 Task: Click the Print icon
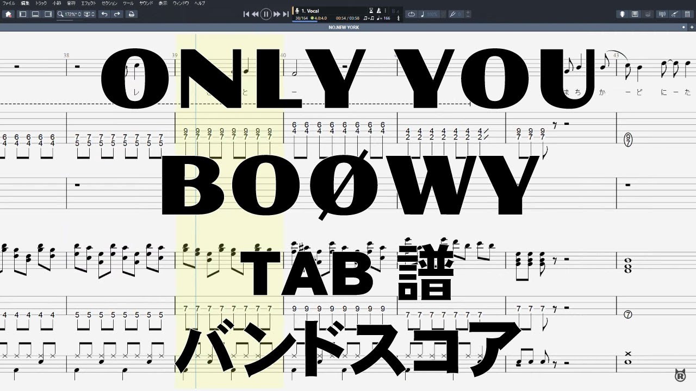pos(131,14)
